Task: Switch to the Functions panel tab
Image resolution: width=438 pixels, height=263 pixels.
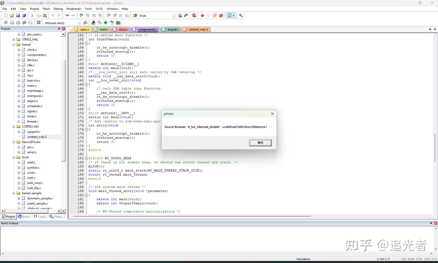Action: 40,217
